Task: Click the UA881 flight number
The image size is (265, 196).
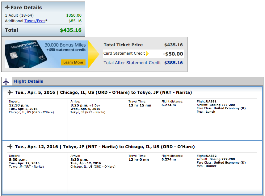Action: pyautogui.click(x=211, y=101)
